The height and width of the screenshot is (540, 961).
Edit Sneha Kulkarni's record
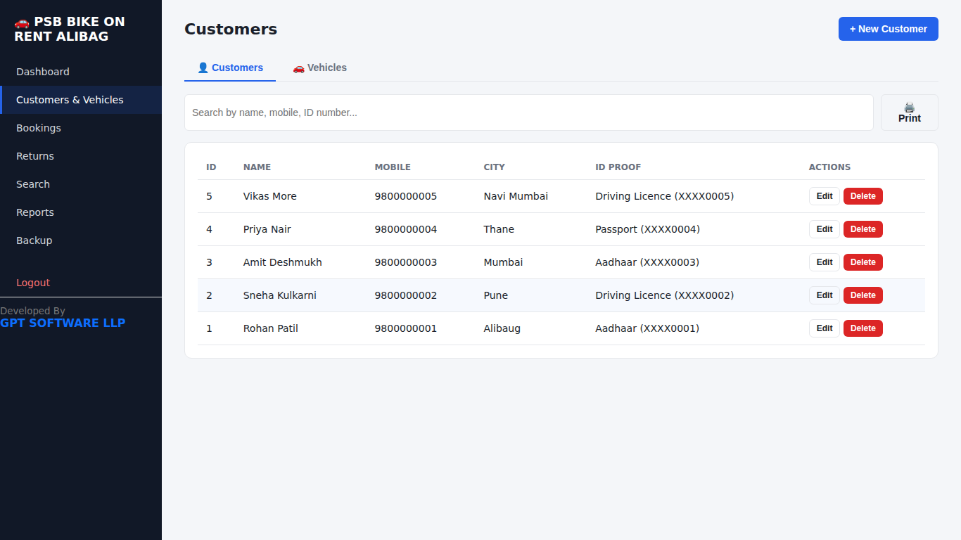coord(825,295)
